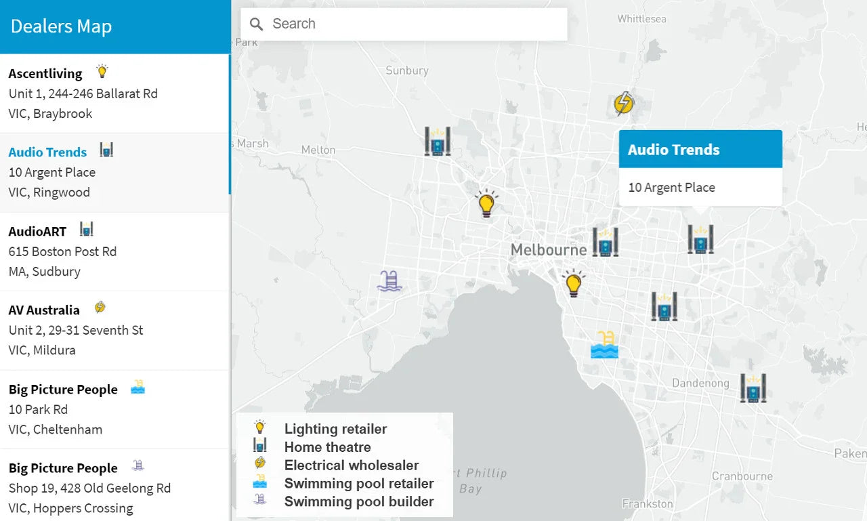Select Big Picture People at Cheltenham
867x521 pixels.
63,390
